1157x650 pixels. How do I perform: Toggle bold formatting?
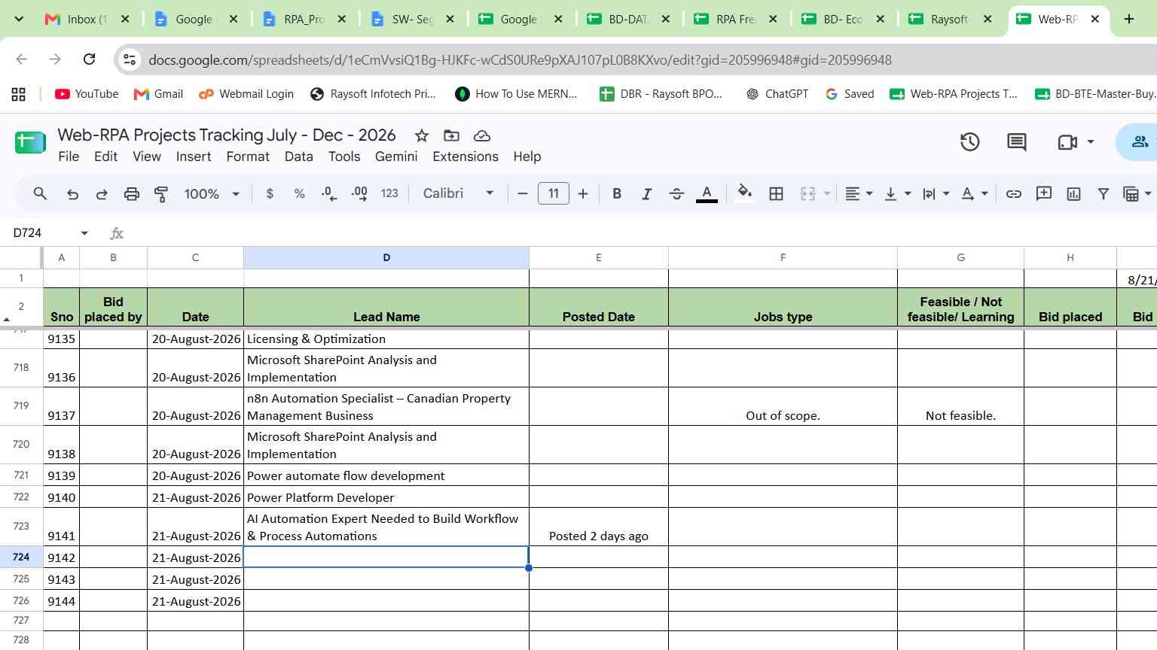click(617, 194)
